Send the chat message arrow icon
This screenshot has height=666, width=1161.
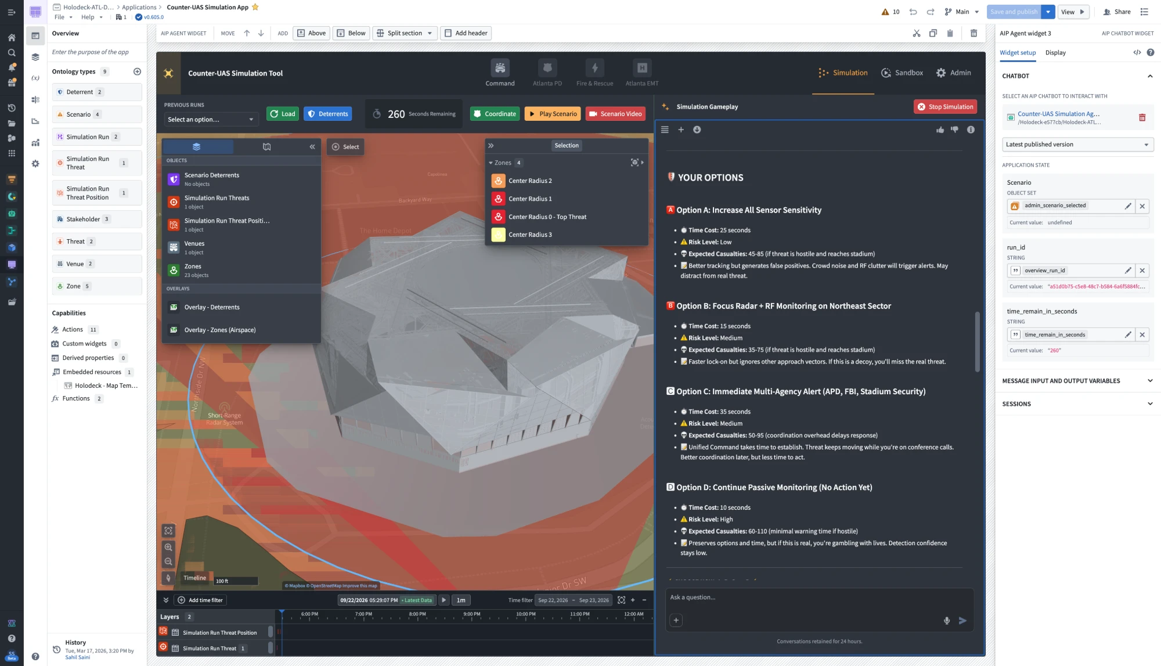(x=963, y=621)
